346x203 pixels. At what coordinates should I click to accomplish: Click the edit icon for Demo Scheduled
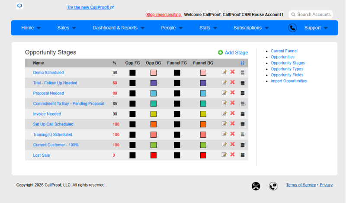pos(224,72)
